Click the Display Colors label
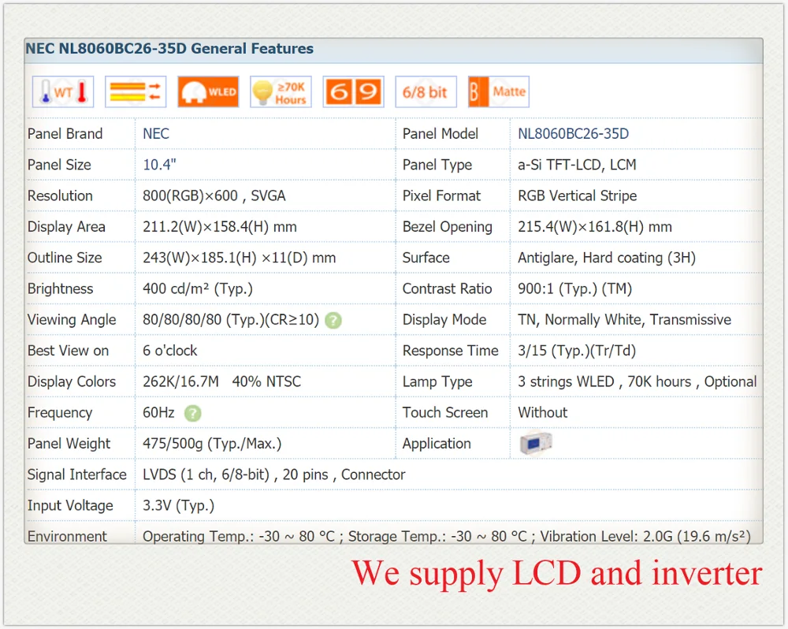The height and width of the screenshot is (629, 788). [x=72, y=381]
